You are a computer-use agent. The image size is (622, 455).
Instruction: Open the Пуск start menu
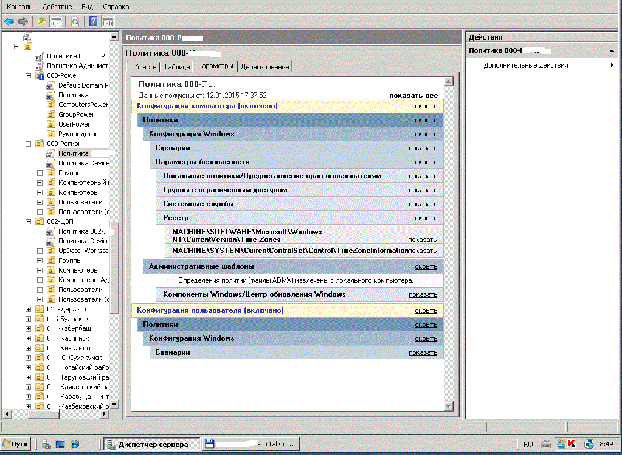[16, 444]
